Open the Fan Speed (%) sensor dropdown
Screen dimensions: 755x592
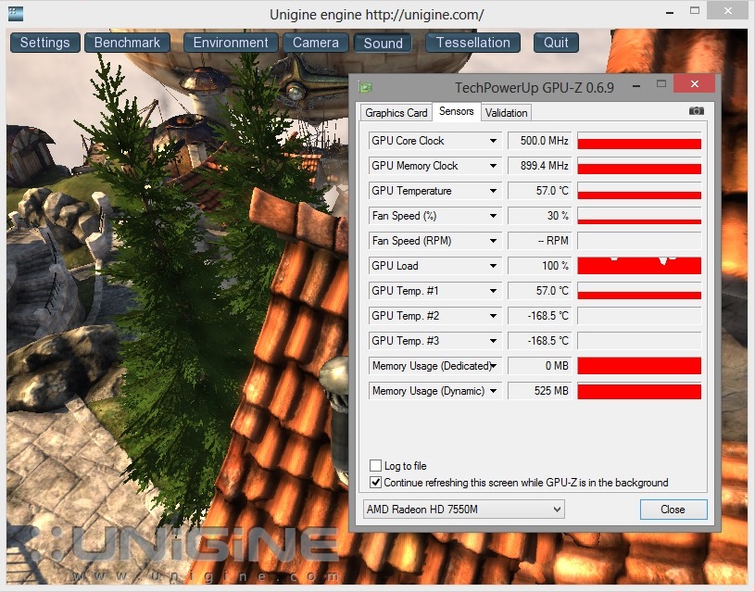pos(493,216)
